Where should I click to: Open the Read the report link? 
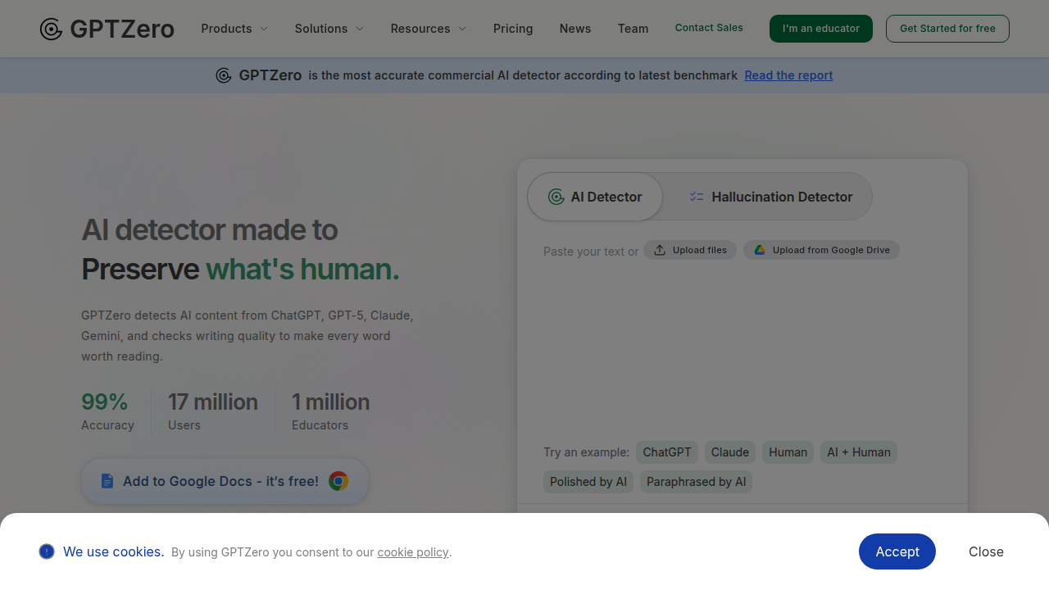click(x=788, y=75)
